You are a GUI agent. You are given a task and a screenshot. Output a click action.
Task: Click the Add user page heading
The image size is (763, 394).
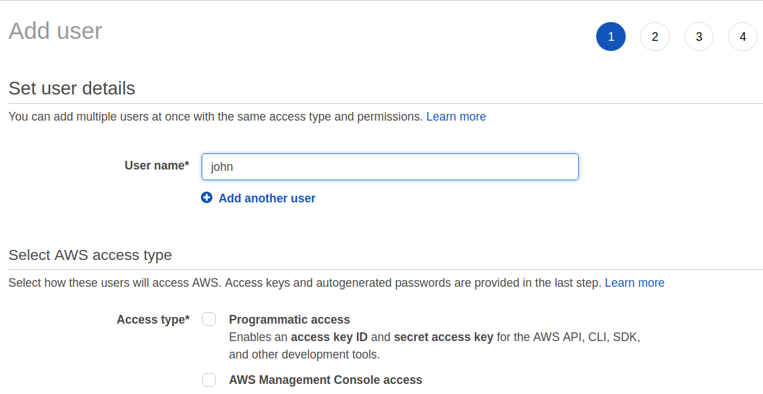coord(55,31)
